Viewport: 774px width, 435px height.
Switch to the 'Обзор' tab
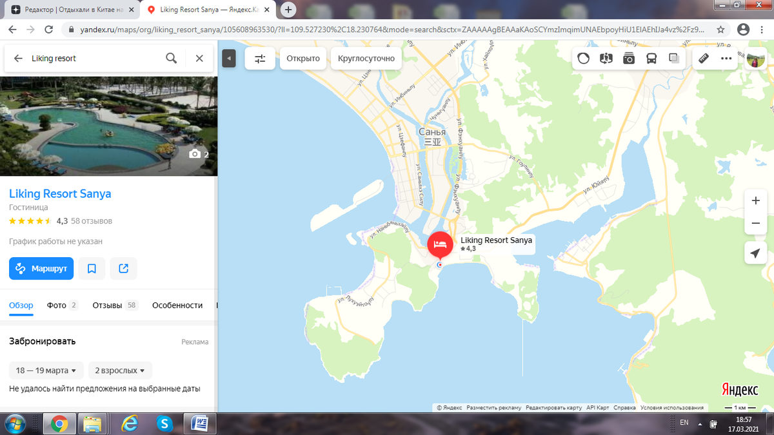[x=21, y=305]
